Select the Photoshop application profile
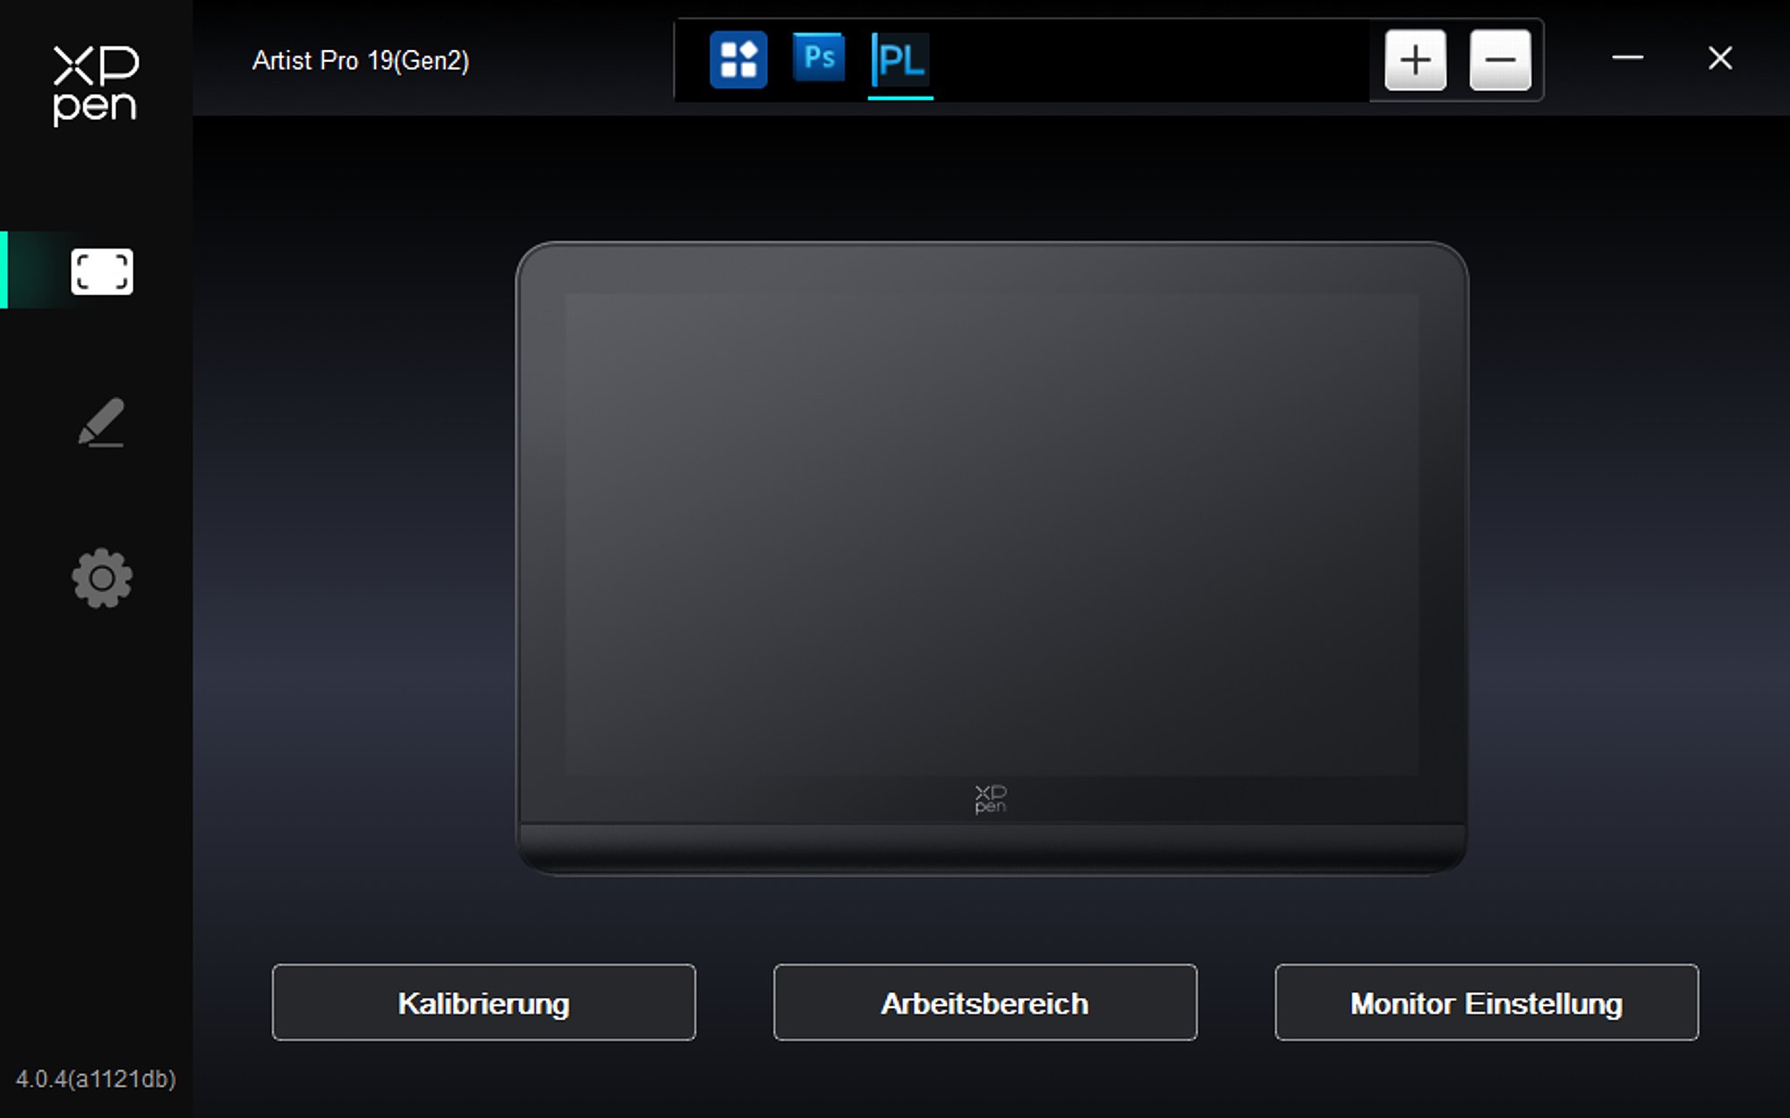Image resolution: width=1790 pixels, height=1118 pixels. (x=819, y=58)
